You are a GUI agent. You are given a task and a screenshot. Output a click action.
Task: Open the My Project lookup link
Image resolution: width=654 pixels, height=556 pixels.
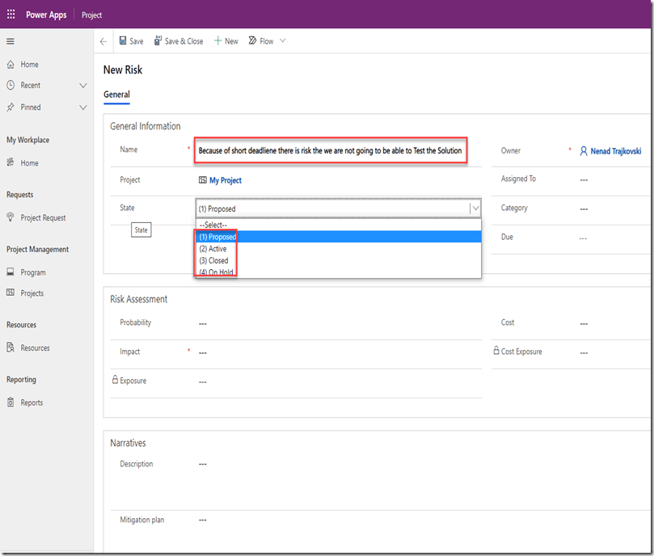[225, 180]
